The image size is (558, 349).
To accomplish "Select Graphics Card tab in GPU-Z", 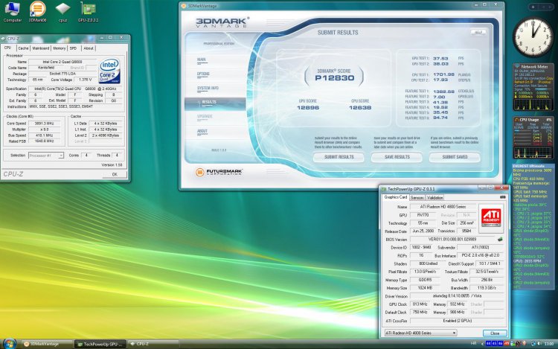I will pos(395,197).
